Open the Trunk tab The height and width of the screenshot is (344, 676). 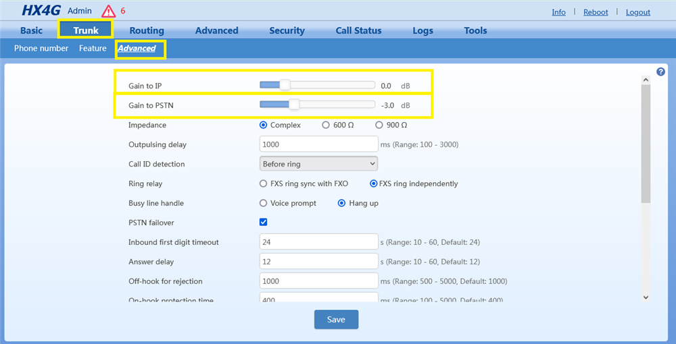86,30
